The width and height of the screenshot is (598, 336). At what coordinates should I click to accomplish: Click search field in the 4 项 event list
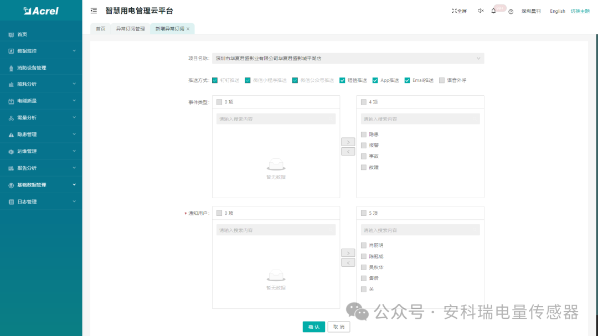pyautogui.click(x=420, y=119)
